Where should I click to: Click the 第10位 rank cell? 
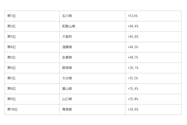pos(13,110)
